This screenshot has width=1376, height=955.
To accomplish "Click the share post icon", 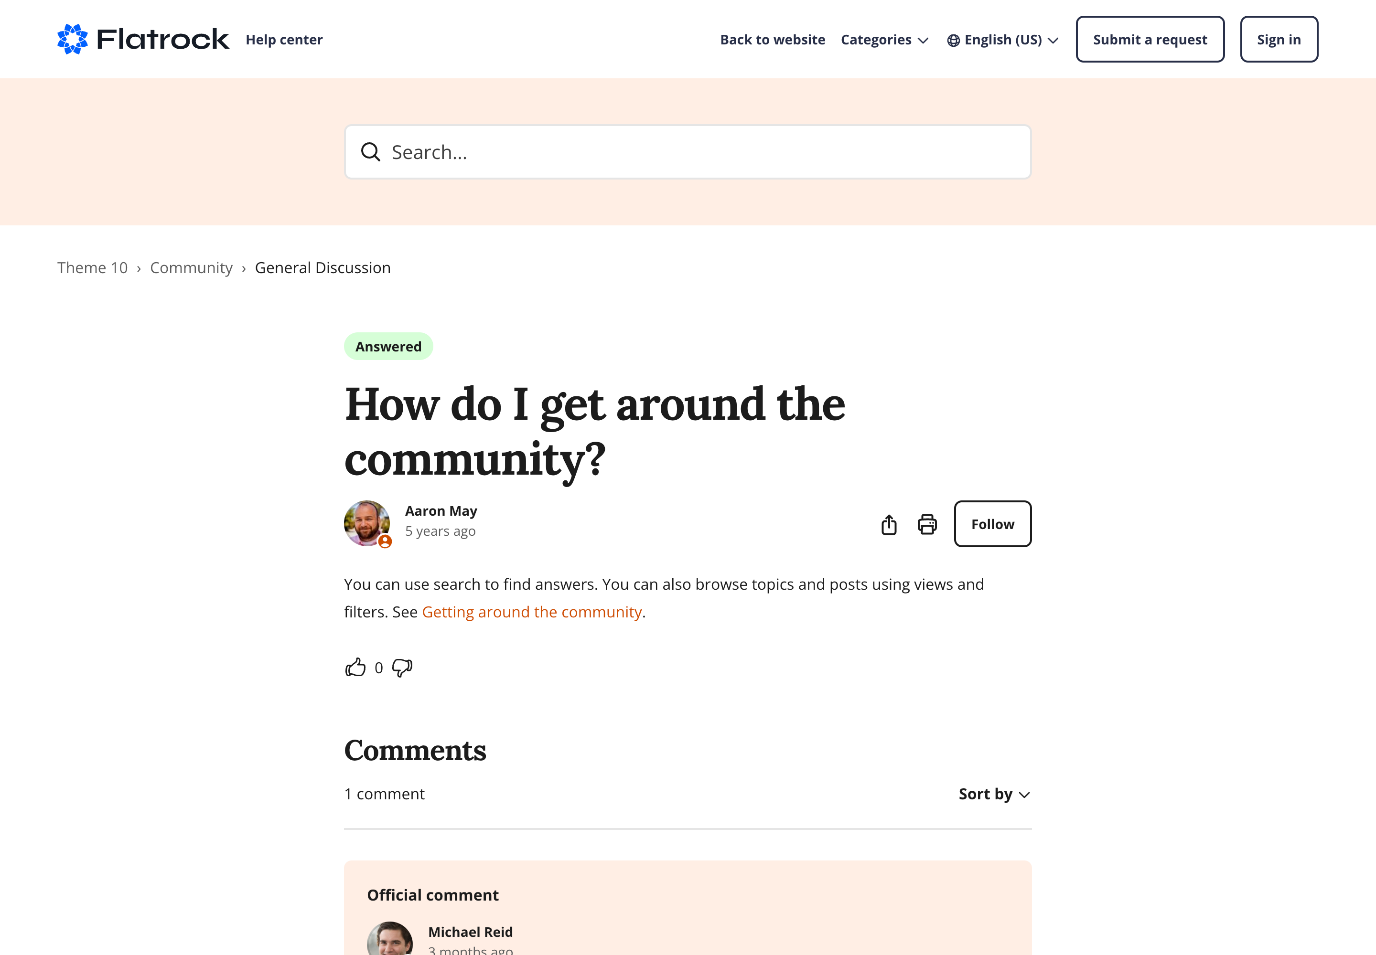I will click(x=889, y=525).
